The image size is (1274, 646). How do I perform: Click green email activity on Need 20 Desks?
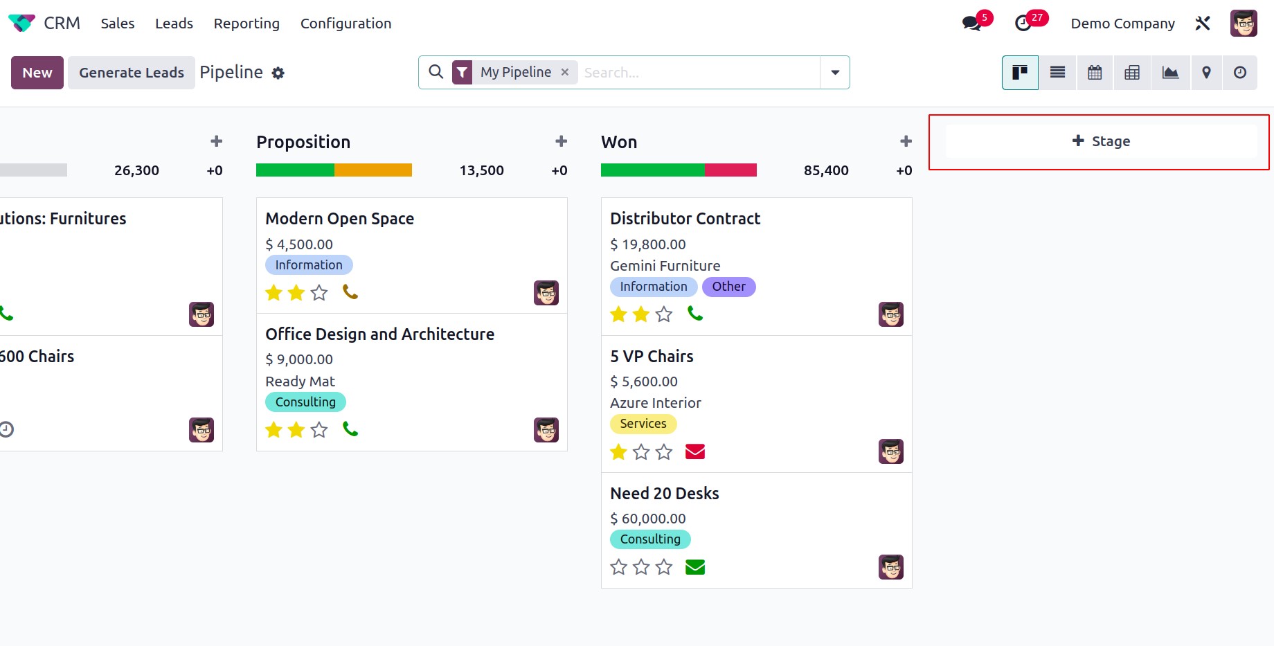coord(695,567)
